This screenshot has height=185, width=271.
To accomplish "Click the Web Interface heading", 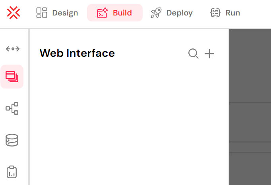I will pyautogui.click(x=77, y=53).
